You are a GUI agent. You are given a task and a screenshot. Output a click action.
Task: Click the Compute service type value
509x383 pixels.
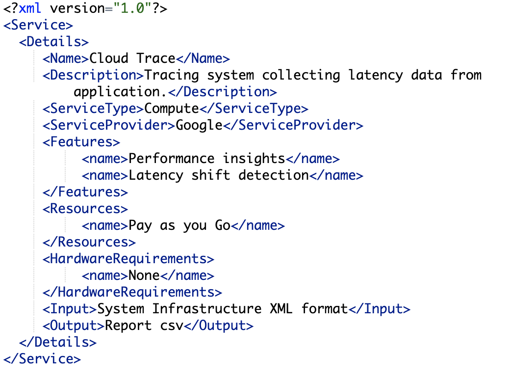(x=172, y=109)
